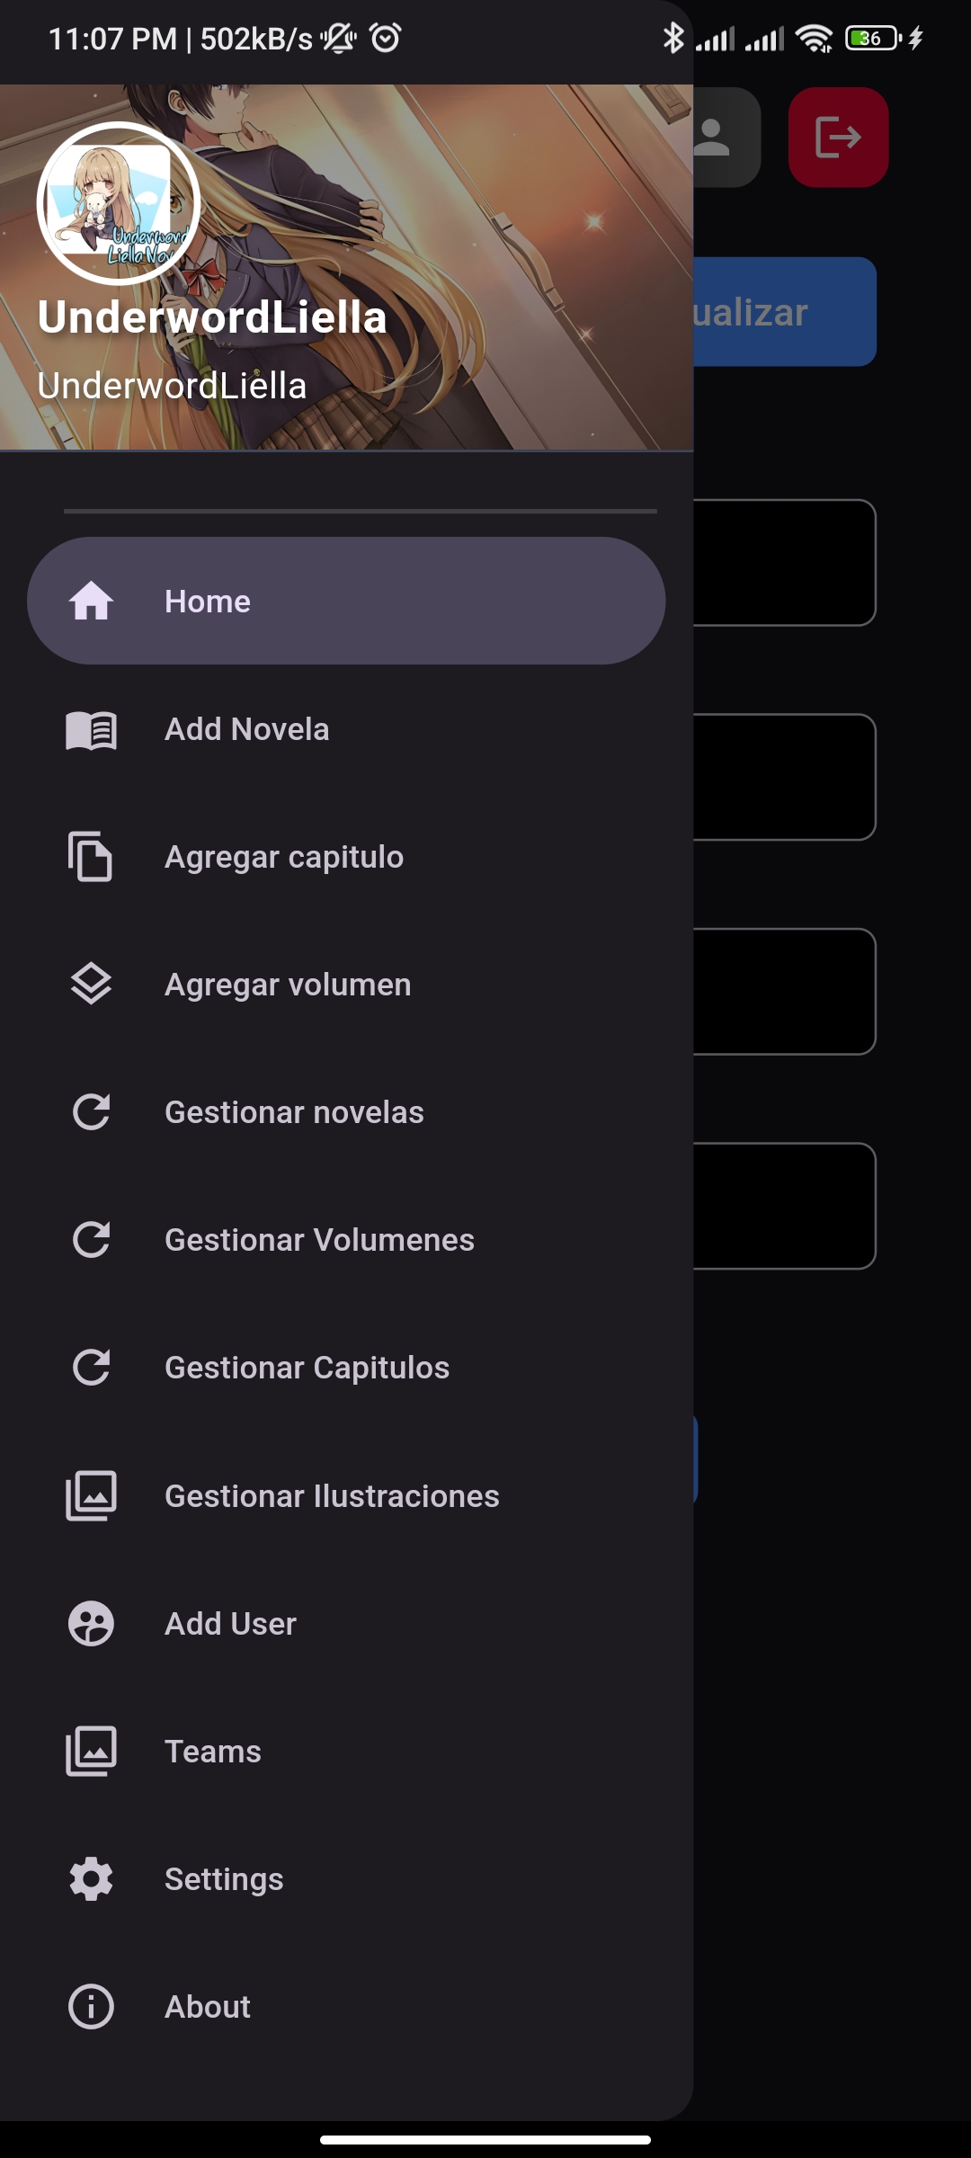The image size is (971, 2158).
Task: Open the Teams drawer entry
Action: 346,1751
